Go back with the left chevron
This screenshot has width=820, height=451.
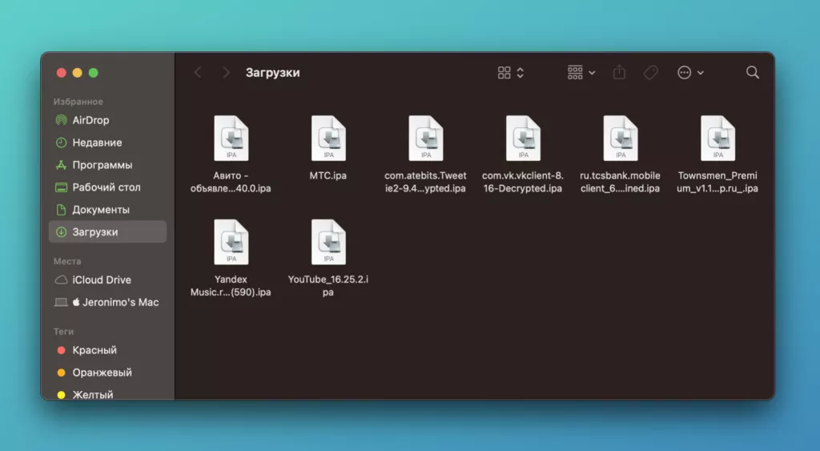pos(198,72)
